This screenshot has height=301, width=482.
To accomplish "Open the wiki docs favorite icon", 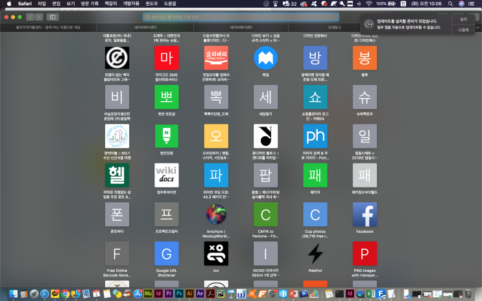I will tap(166, 175).
